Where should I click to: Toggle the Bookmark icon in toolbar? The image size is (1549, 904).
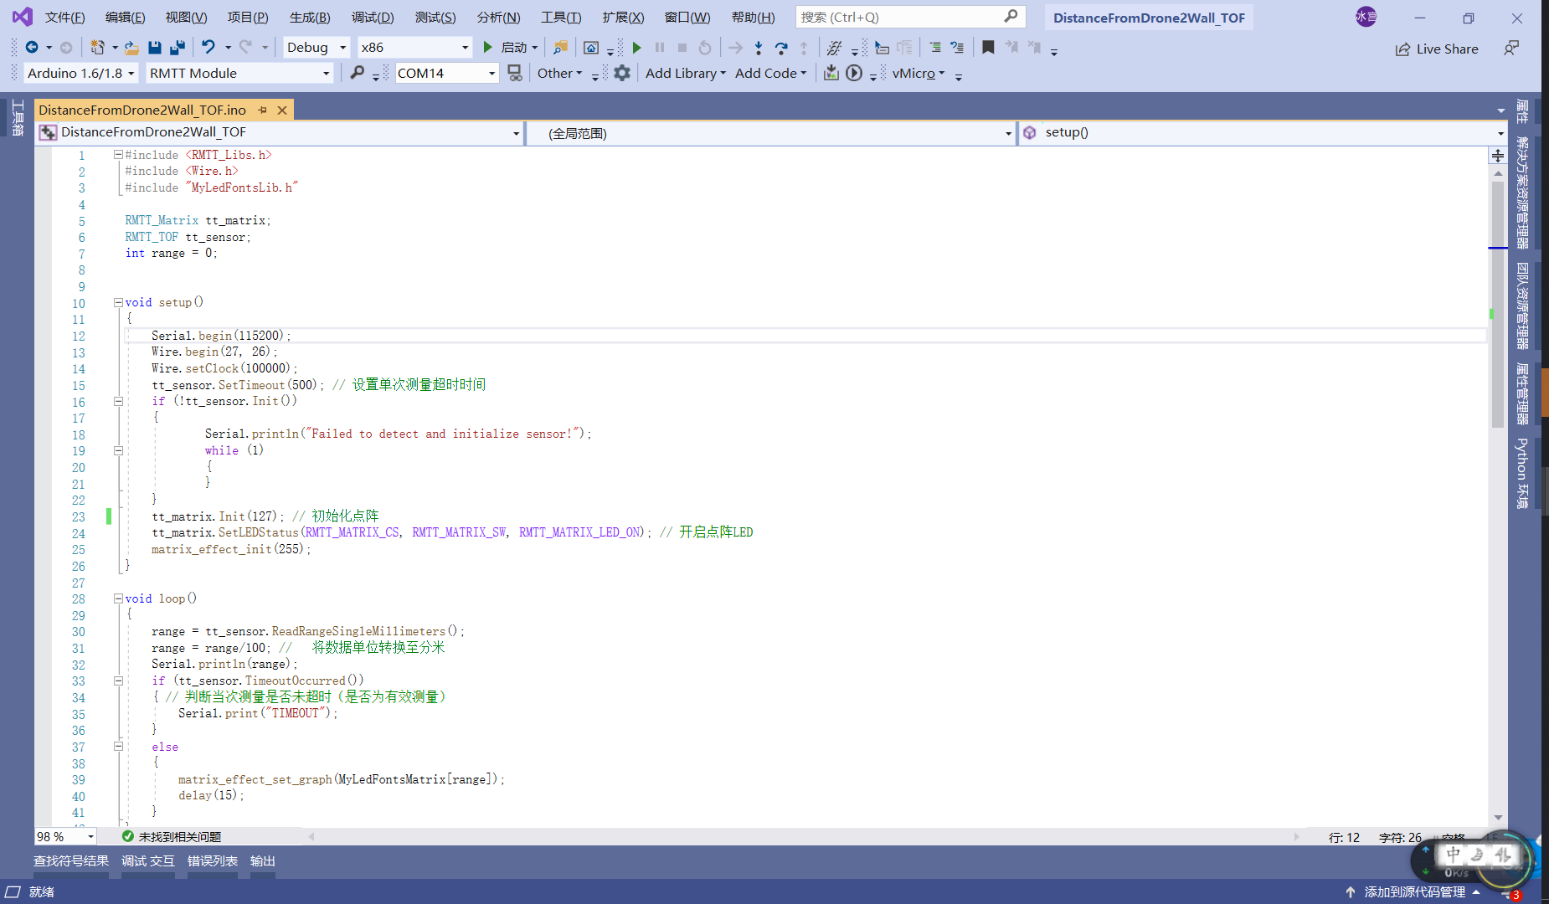pyautogui.click(x=988, y=48)
